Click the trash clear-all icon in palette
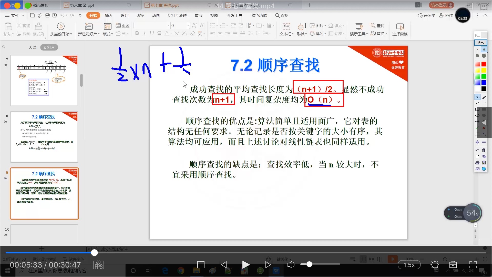This screenshot has height=277, width=492. pos(484,150)
